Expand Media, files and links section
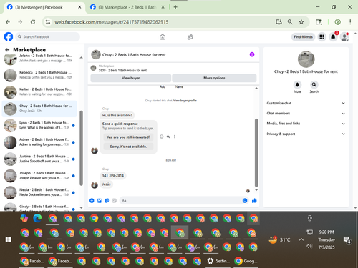Screen dimensions: 358x268 [306, 124]
